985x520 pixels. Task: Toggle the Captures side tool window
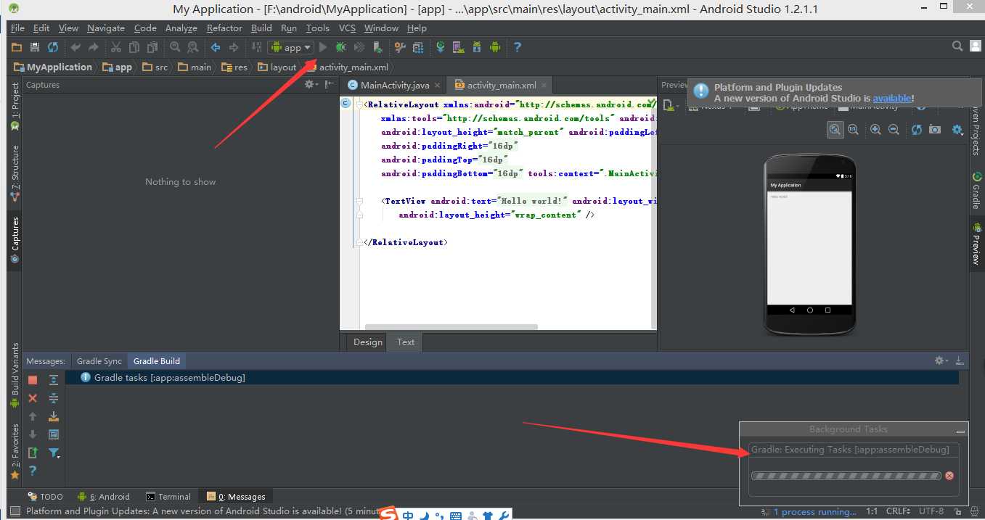point(15,241)
